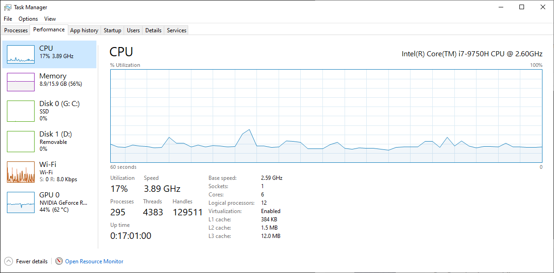554x273 pixels.
Task: Open the Services tab
Action: pyautogui.click(x=177, y=30)
